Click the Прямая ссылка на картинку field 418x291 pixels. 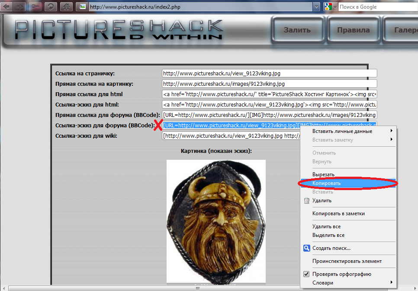click(269, 84)
